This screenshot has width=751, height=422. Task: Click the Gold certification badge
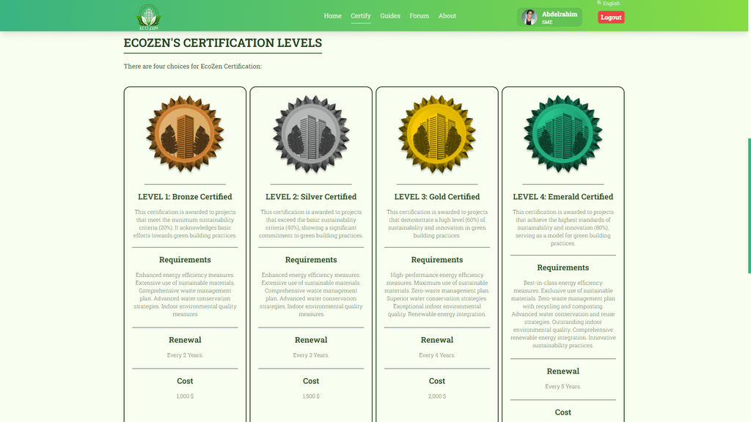pyautogui.click(x=437, y=134)
